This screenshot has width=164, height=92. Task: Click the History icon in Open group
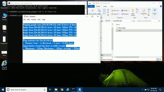coord(149,15)
